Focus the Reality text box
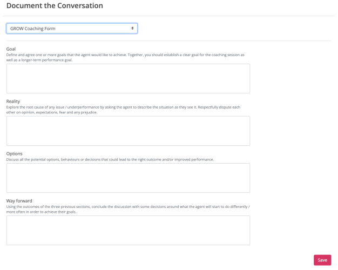Viewport: 338px width, 270px height. coord(128,131)
